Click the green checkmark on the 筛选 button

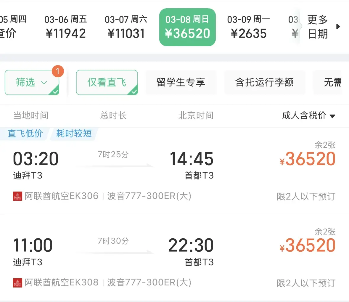coord(55,92)
